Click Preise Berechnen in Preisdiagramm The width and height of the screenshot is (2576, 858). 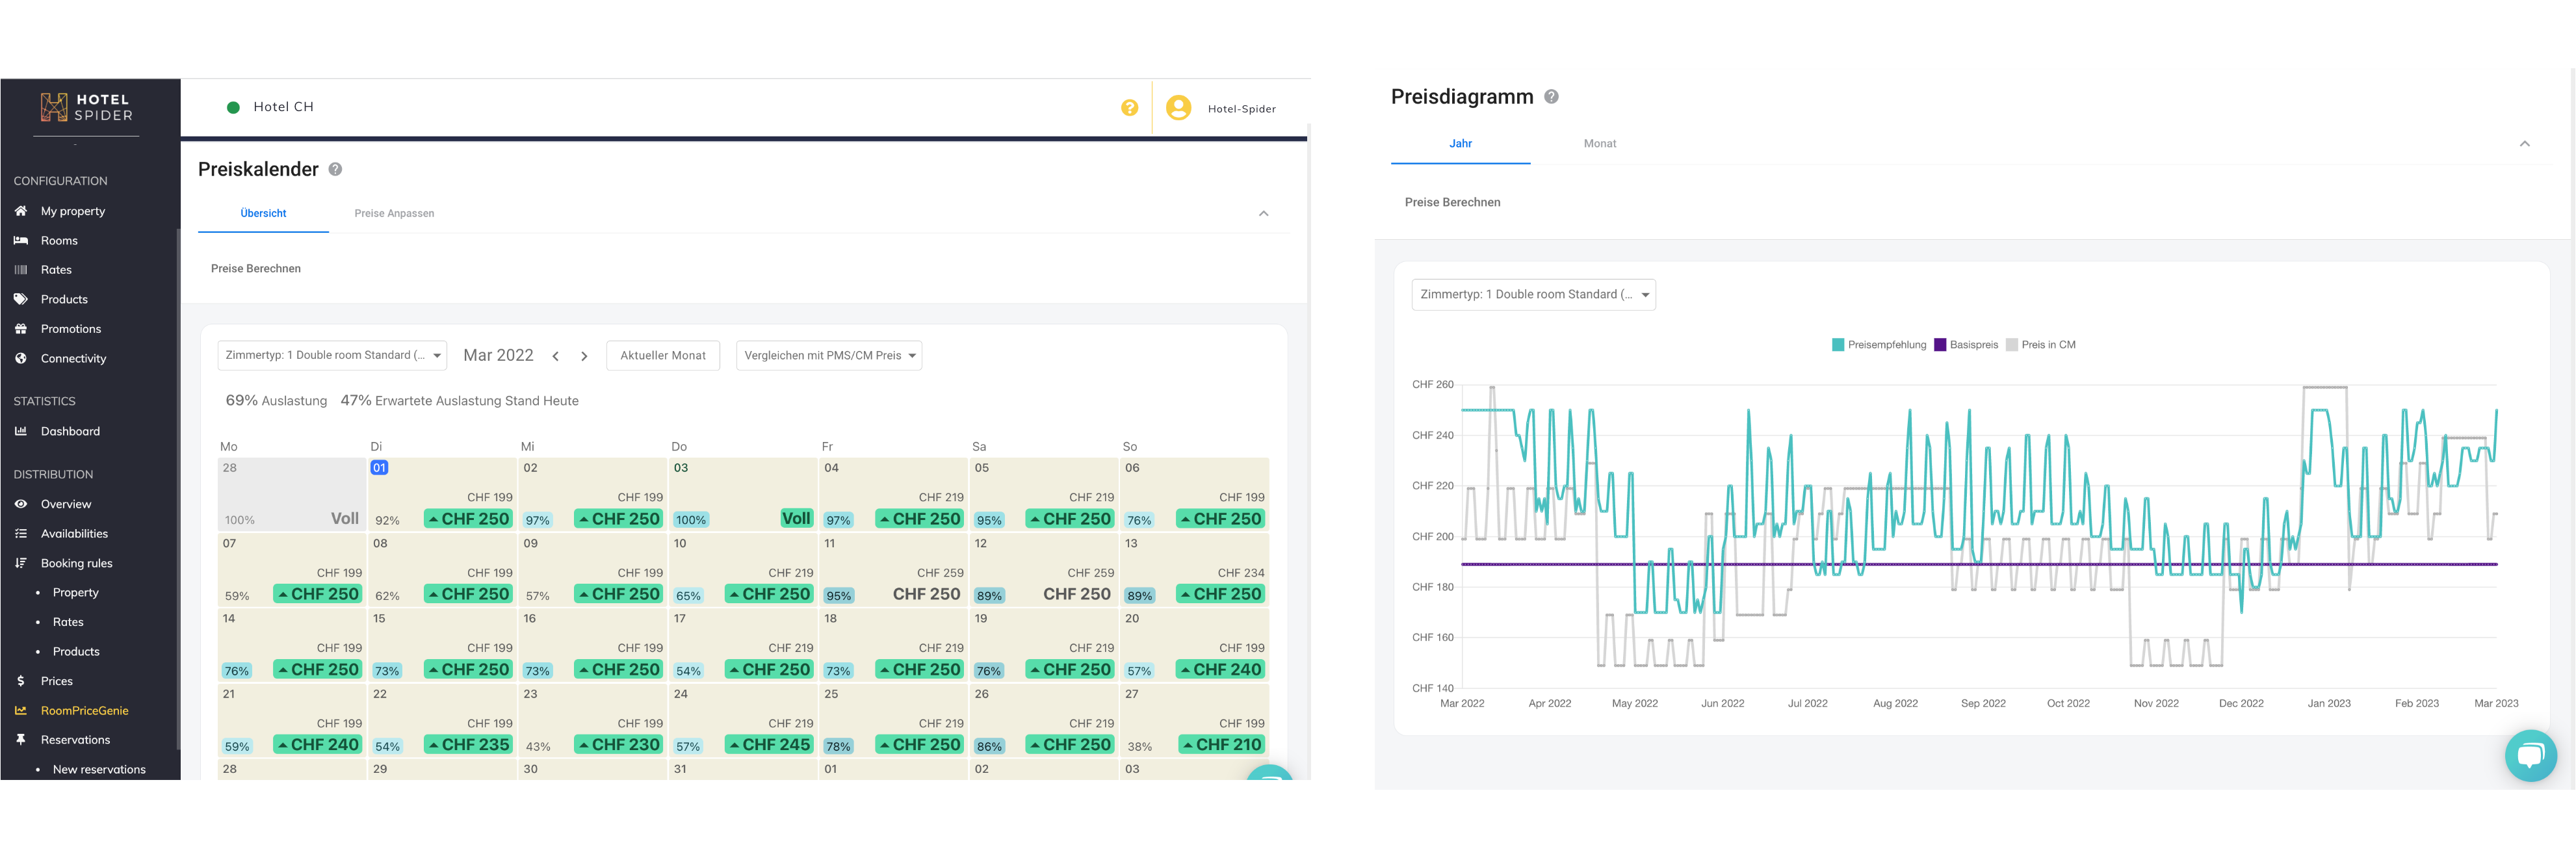1452,202
